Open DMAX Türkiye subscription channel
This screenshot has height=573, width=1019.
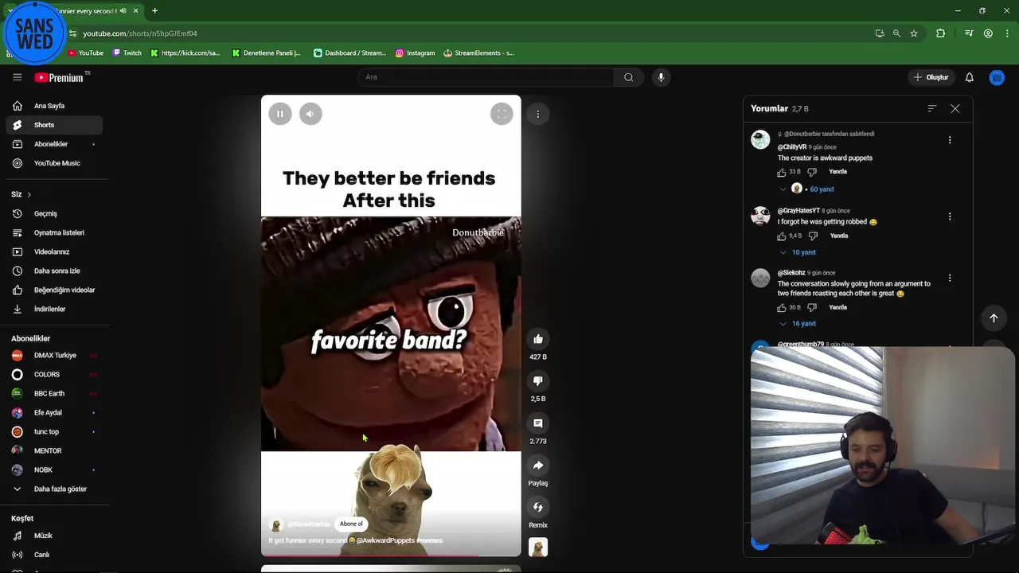pyautogui.click(x=54, y=355)
